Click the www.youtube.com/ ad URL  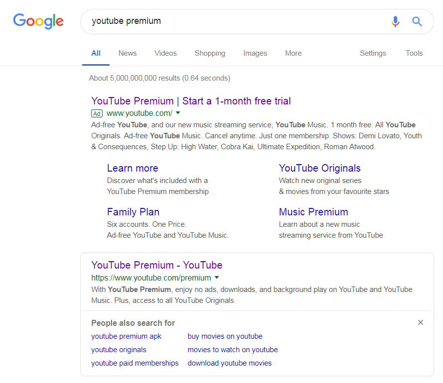pos(139,113)
